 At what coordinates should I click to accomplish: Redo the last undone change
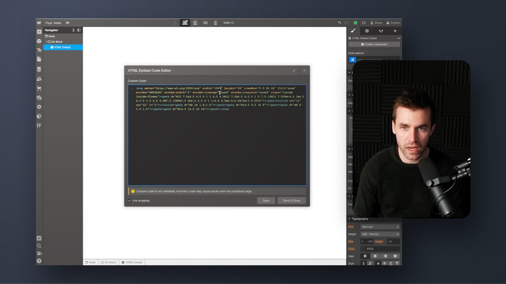pyautogui.click(x=346, y=23)
